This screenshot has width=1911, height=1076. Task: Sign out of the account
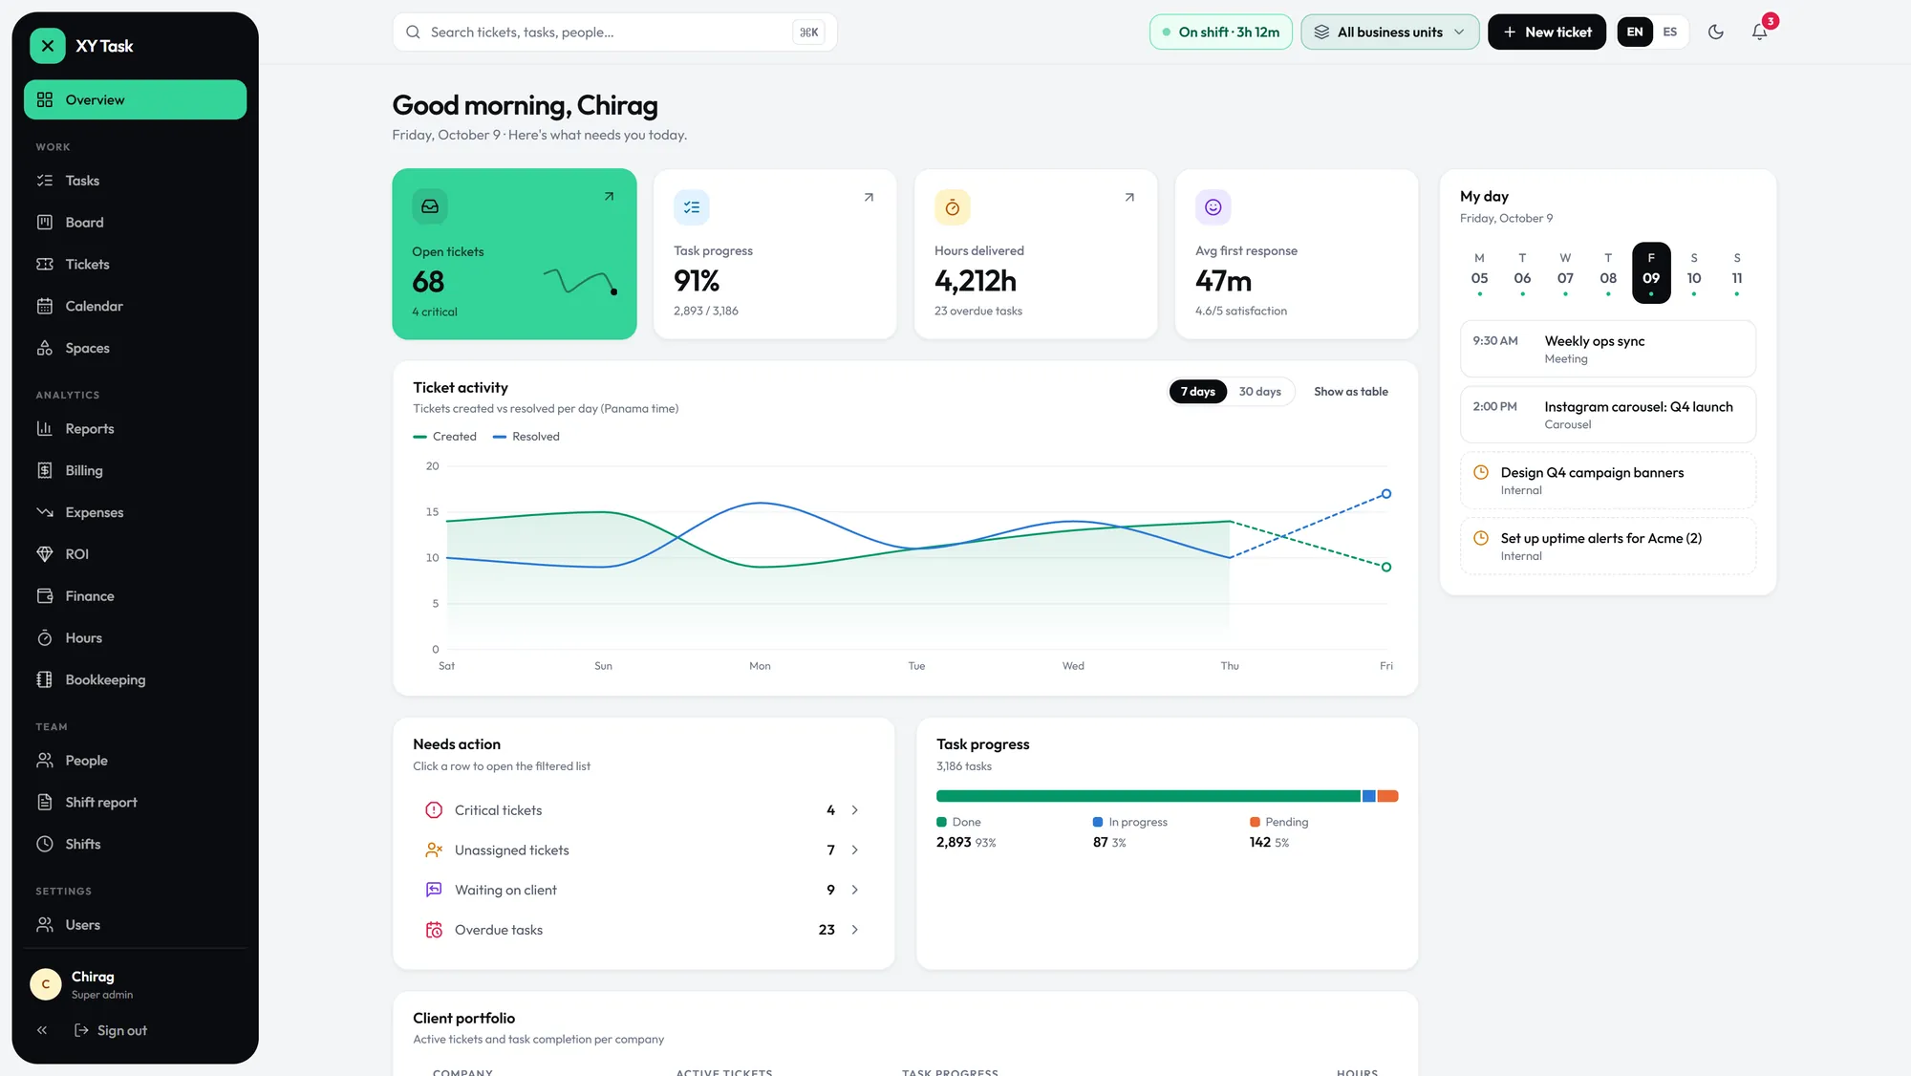tap(111, 1030)
